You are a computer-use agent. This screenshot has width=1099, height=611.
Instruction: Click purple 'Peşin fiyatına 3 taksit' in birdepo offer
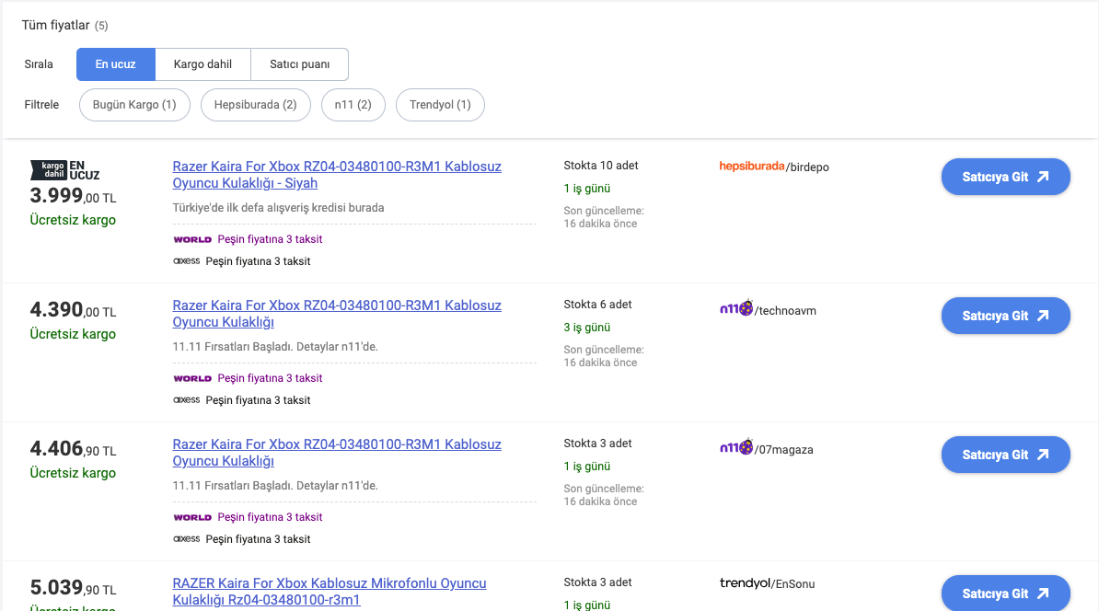(270, 239)
